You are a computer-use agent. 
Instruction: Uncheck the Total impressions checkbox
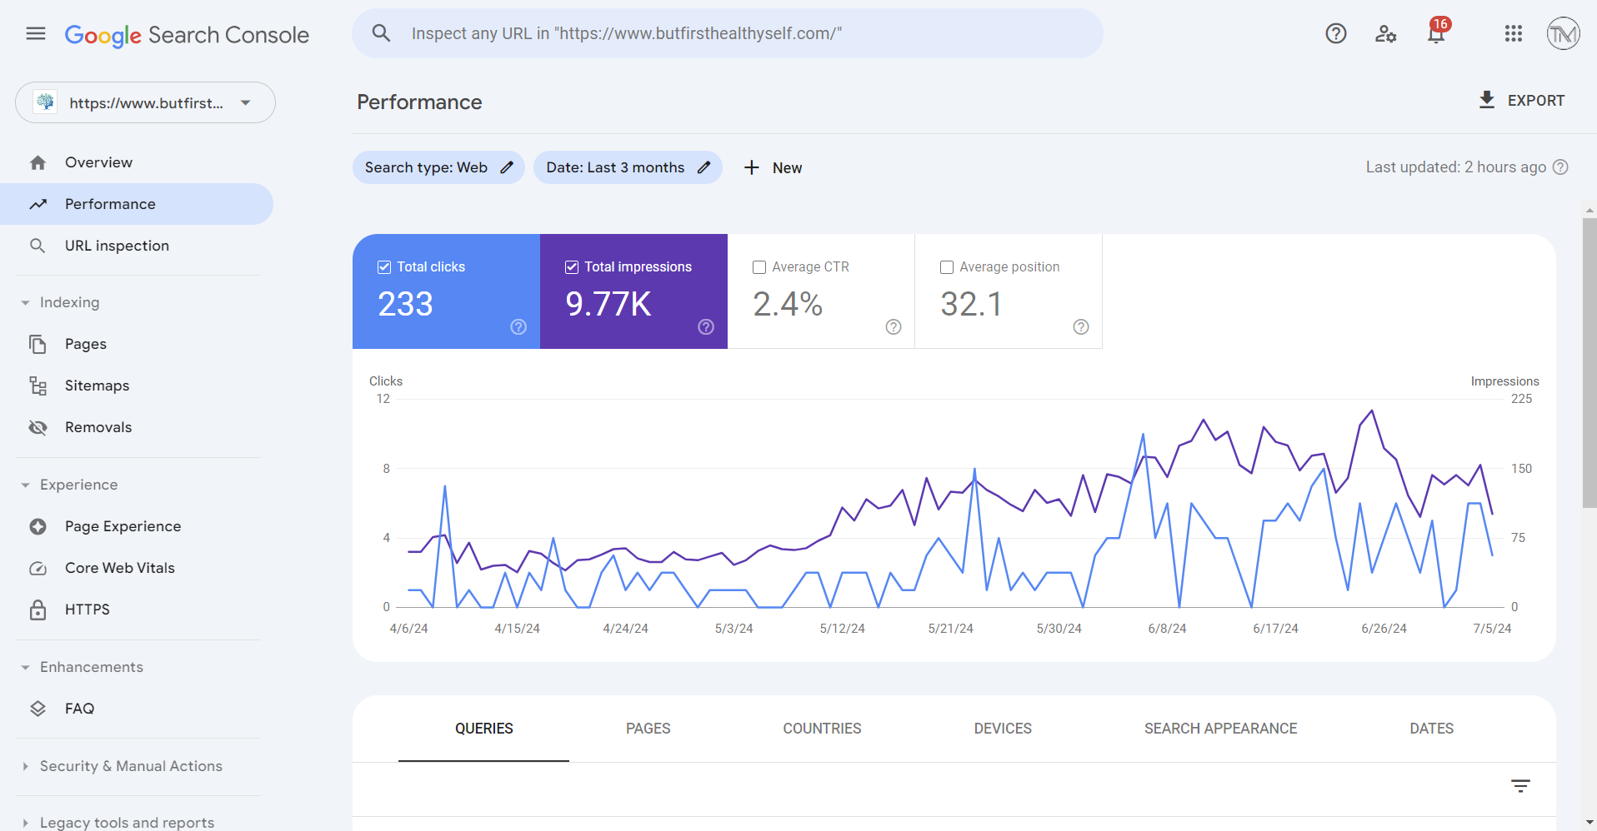pyautogui.click(x=572, y=267)
